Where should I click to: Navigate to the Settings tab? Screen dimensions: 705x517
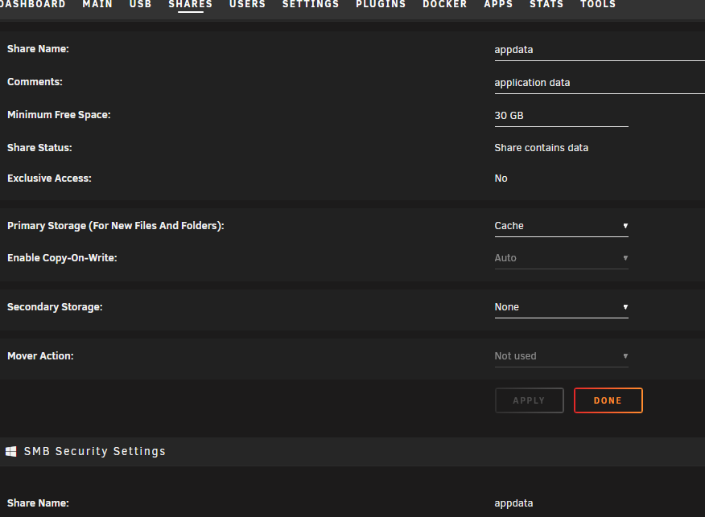click(310, 5)
